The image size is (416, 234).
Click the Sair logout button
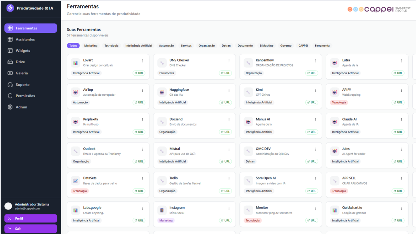click(31, 229)
